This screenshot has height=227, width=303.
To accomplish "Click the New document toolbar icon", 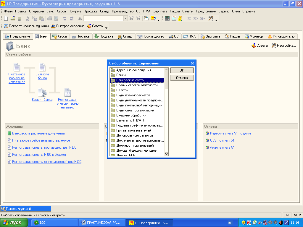I will pyautogui.click(x=6, y=19).
